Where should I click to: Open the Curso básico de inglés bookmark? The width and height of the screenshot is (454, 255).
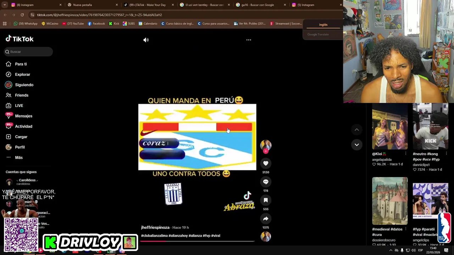[177, 24]
